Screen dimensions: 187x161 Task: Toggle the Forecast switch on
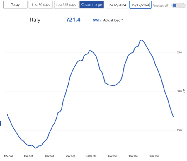pyautogui.click(x=178, y=6)
